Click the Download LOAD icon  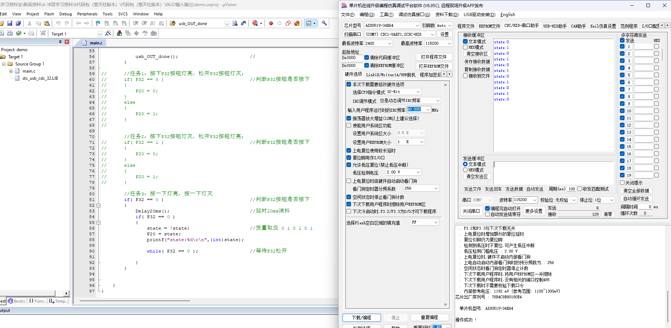tap(43, 33)
